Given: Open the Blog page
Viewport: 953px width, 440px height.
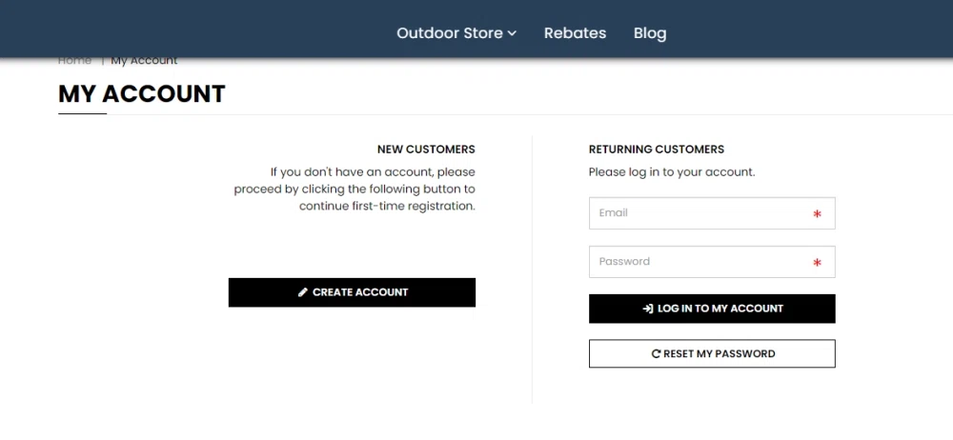Looking at the screenshot, I should tap(650, 32).
